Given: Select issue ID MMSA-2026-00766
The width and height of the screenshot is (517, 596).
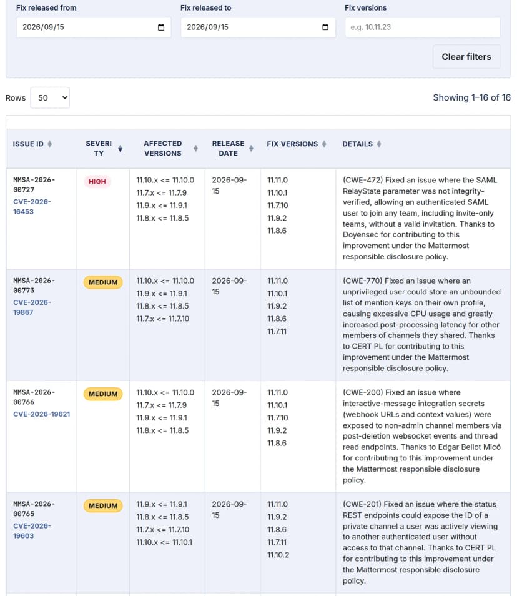Looking at the screenshot, I should 34,397.
